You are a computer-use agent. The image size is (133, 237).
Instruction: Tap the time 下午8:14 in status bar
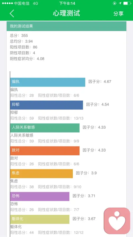click(67, 3)
